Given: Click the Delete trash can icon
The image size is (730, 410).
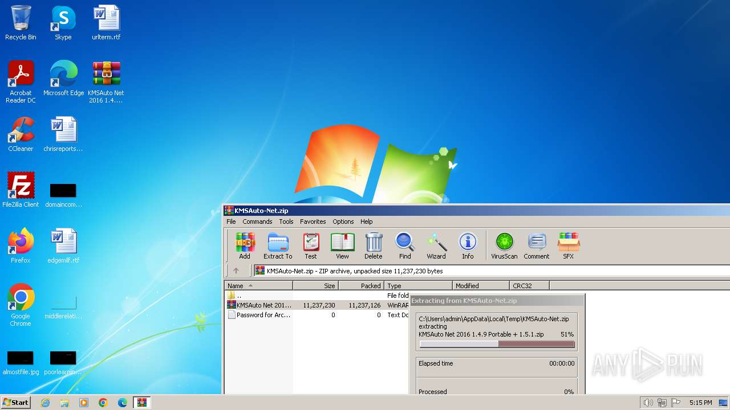Looking at the screenshot, I should [x=374, y=245].
